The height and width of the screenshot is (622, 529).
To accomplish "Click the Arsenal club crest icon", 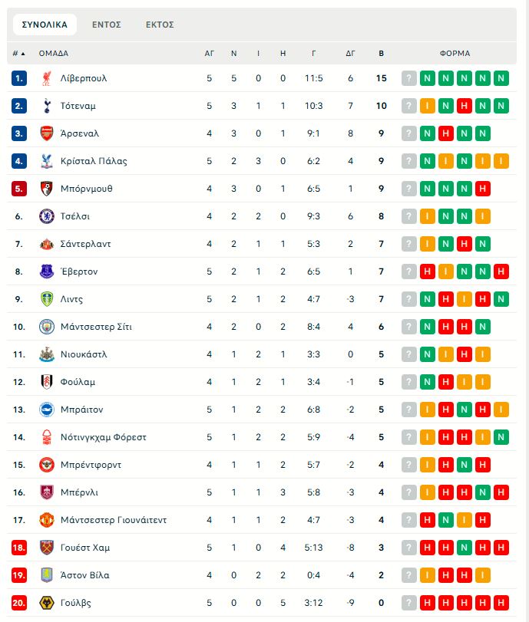I will coord(47,133).
